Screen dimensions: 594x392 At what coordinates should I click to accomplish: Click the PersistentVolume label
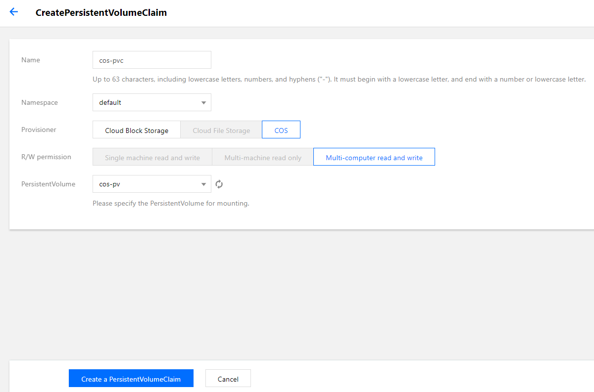click(49, 184)
